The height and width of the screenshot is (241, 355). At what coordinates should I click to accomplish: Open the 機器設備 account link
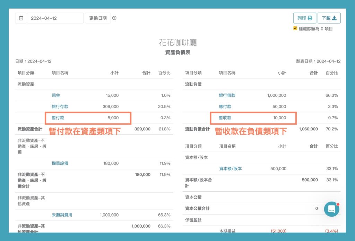[x=60, y=163]
